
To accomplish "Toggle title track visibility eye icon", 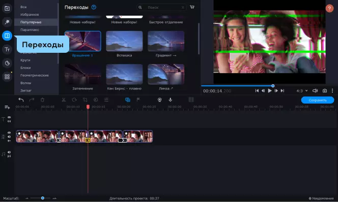I will point(9,117).
